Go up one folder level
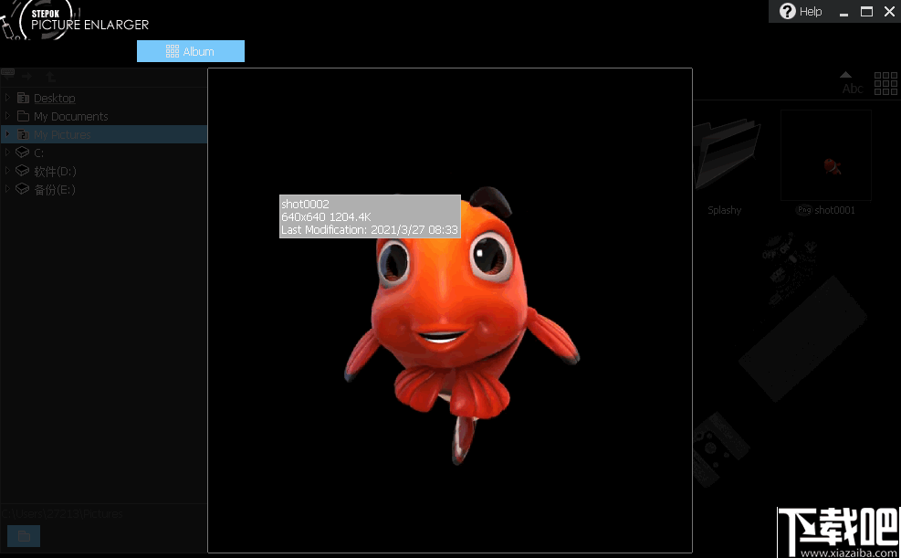The image size is (901, 558). (x=50, y=76)
